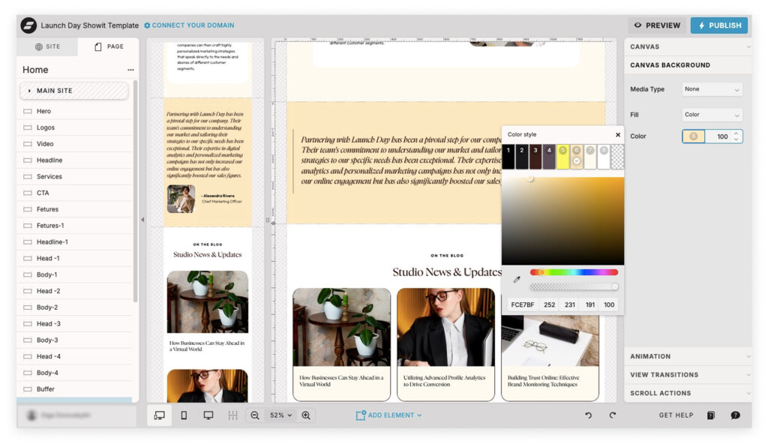Select the Body-1 canvas

[76, 274]
